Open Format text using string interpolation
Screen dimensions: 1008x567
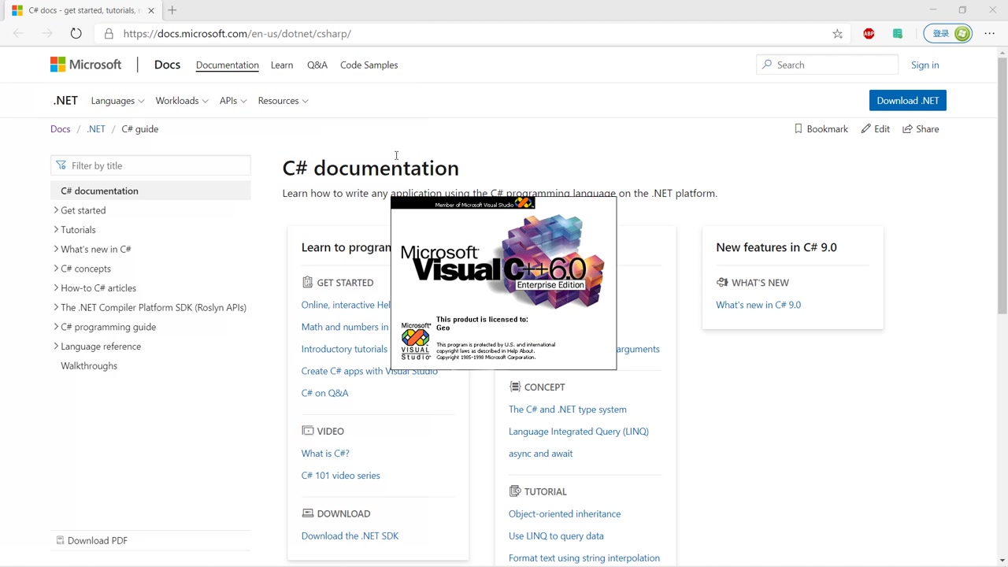[584, 558]
